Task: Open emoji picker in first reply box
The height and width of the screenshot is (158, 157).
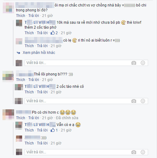Action: coord(143,63)
